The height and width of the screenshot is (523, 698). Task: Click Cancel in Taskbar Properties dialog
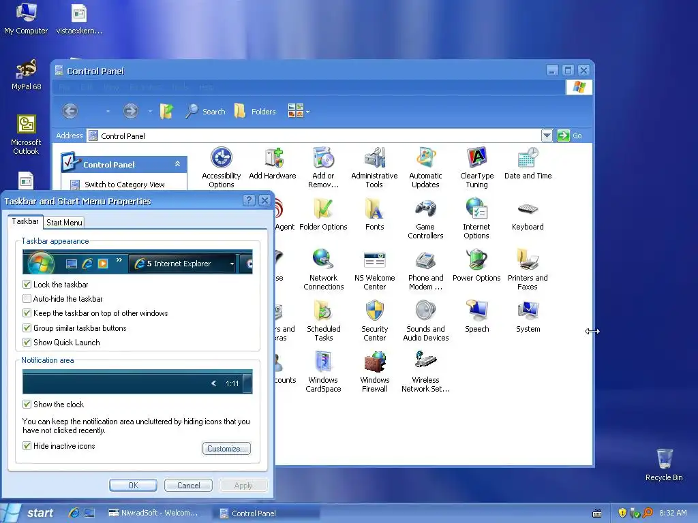pyautogui.click(x=188, y=485)
